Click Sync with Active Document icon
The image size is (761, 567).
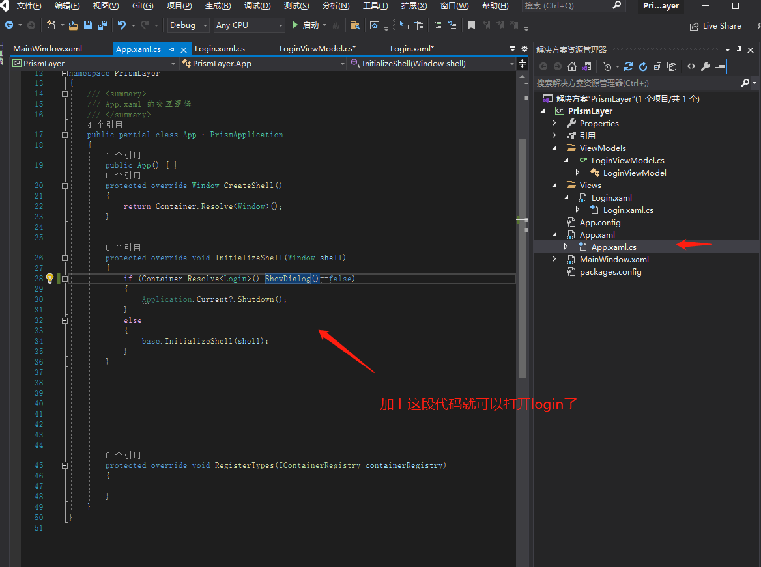click(628, 66)
